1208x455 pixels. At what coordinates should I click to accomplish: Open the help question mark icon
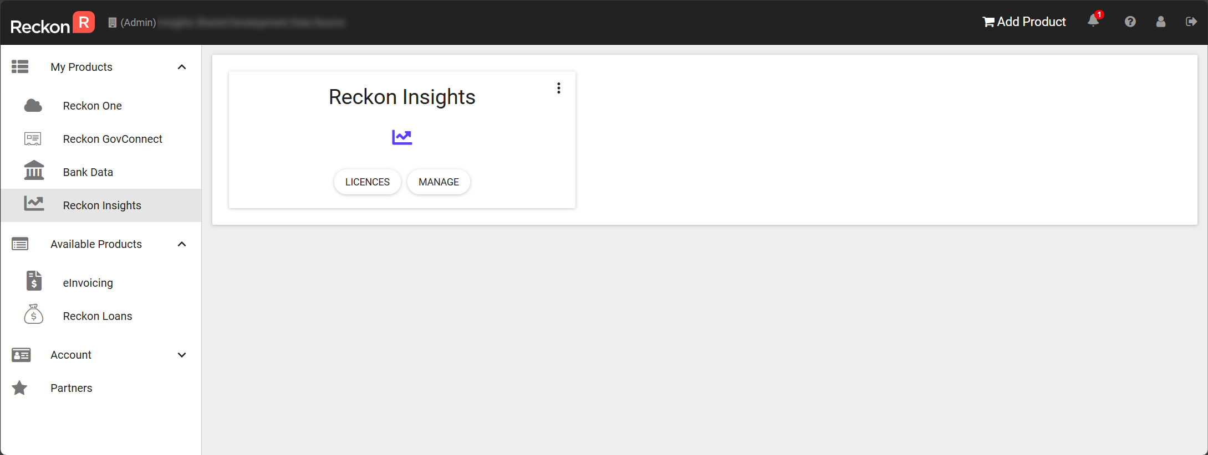point(1130,22)
